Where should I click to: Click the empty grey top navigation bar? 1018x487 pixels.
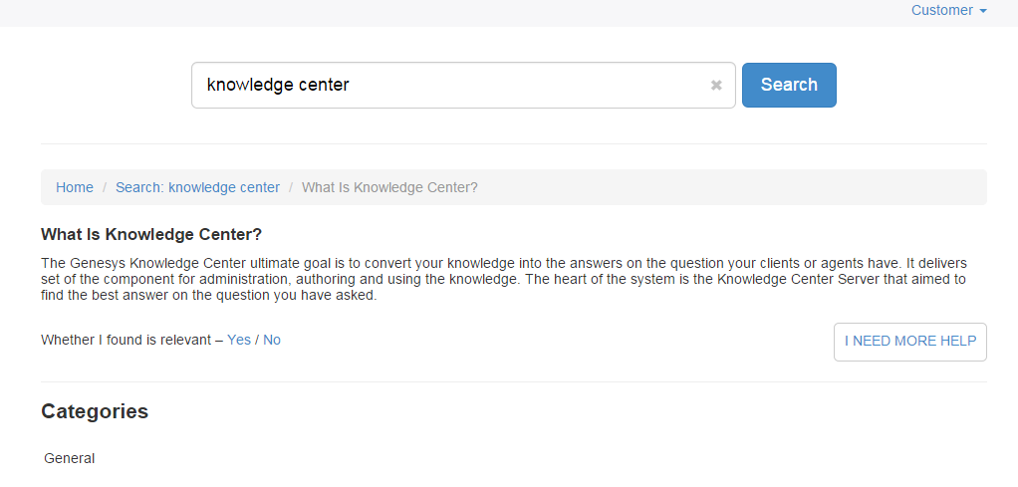coord(448,12)
